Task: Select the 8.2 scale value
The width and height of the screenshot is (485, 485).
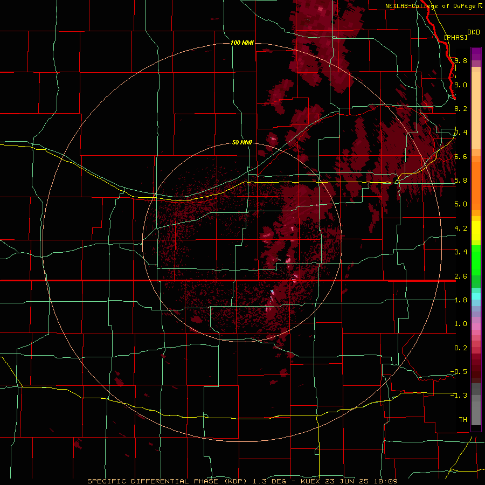Action: point(461,108)
